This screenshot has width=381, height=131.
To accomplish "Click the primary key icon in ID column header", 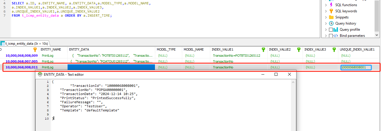I will click(35, 50).
